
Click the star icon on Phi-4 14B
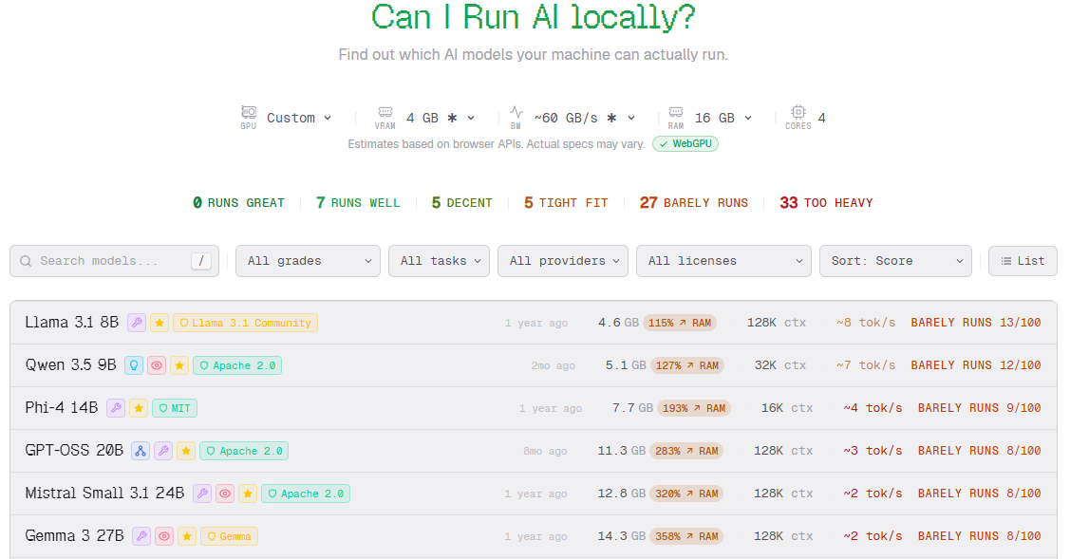(x=139, y=408)
